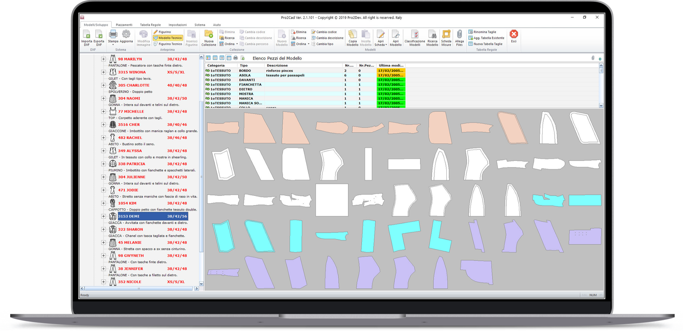Open the Apri Scheda dropdown
The width and height of the screenshot is (683, 333).
[x=386, y=45]
